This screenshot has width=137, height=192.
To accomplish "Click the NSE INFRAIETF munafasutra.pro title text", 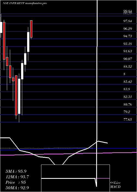I will pyautogui.click(x=25, y=3).
